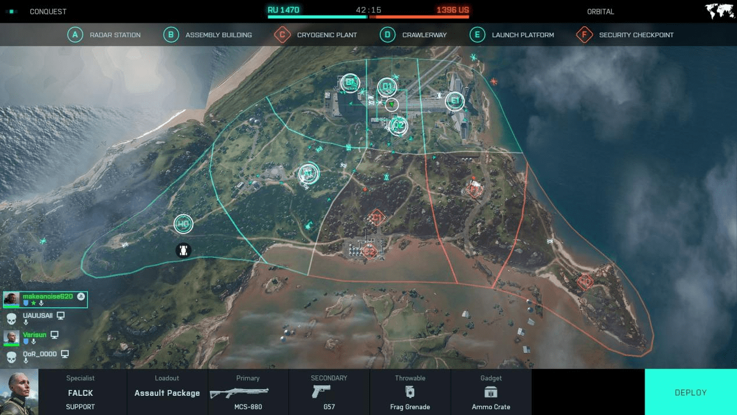Open Falck specialist portrait
This screenshot has height=415, width=737.
point(19,392)
